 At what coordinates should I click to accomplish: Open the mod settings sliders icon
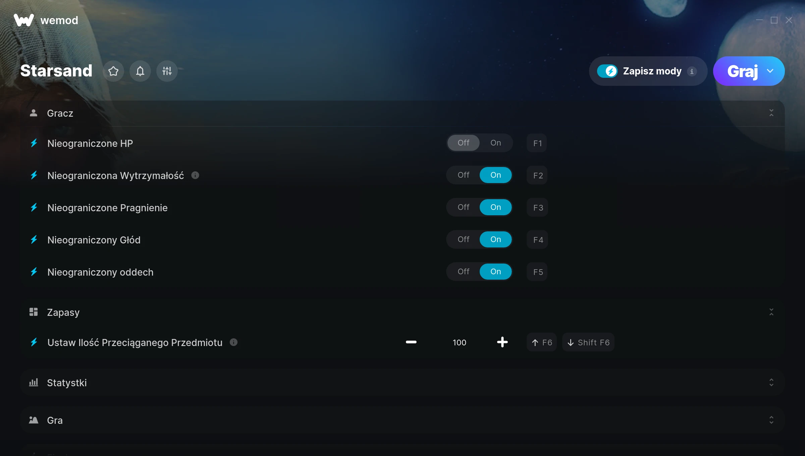coord(167,71)
